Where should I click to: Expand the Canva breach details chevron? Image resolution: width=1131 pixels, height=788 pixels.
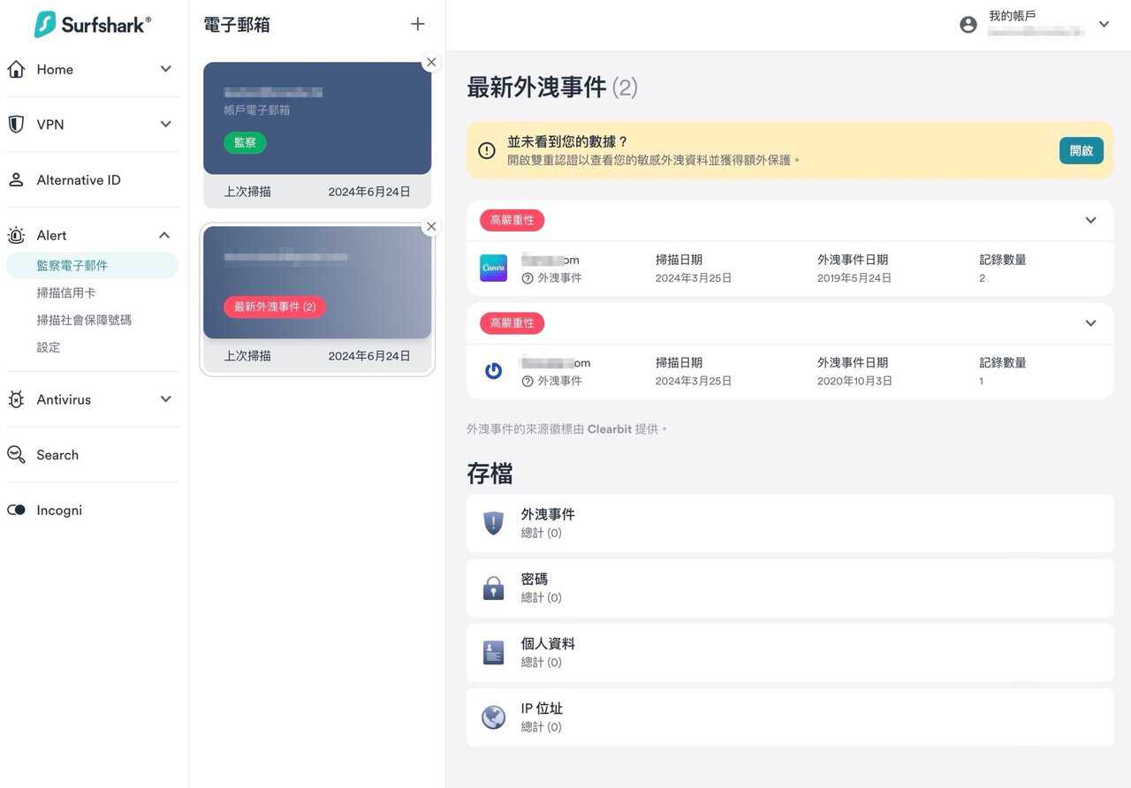pyautogui.click(x=1090, y=221)
